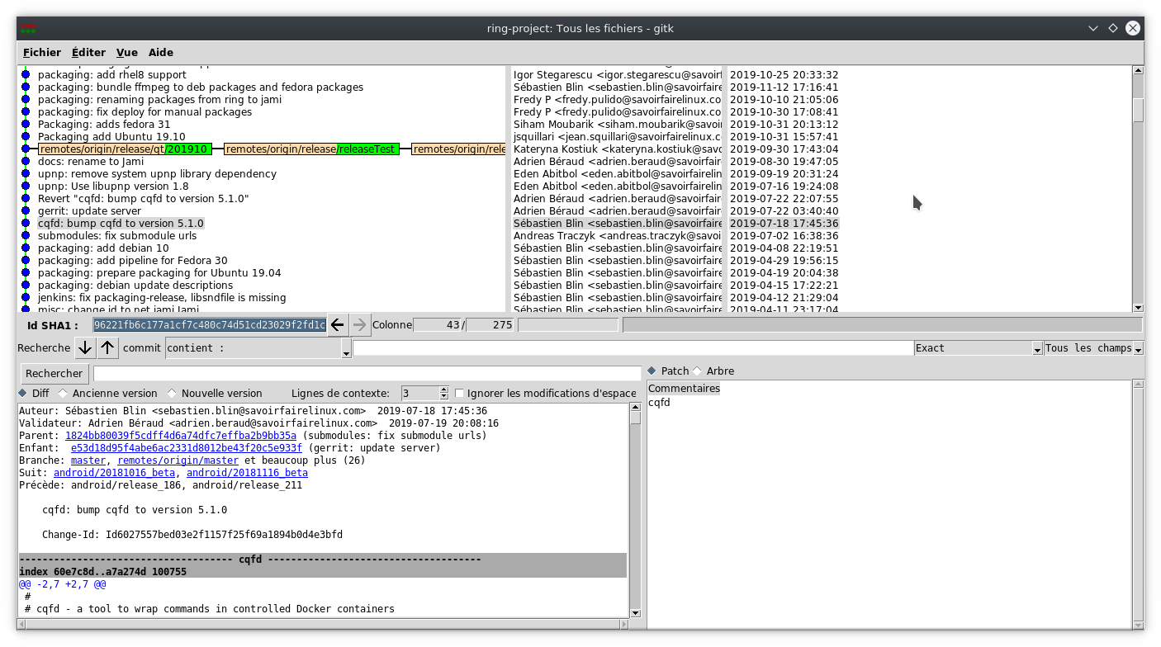Click the scroll down arrow of diff pane
The width and height of the screenshot is (1161, 647).
[x=635, y=612]
